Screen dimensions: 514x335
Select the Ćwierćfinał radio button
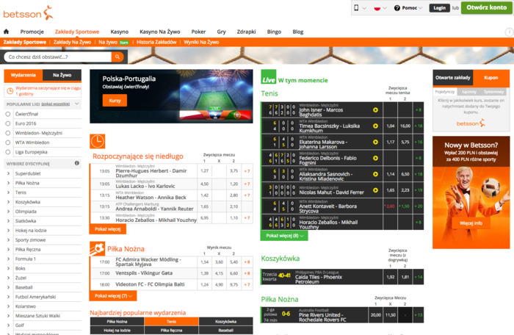coord(8,114)
